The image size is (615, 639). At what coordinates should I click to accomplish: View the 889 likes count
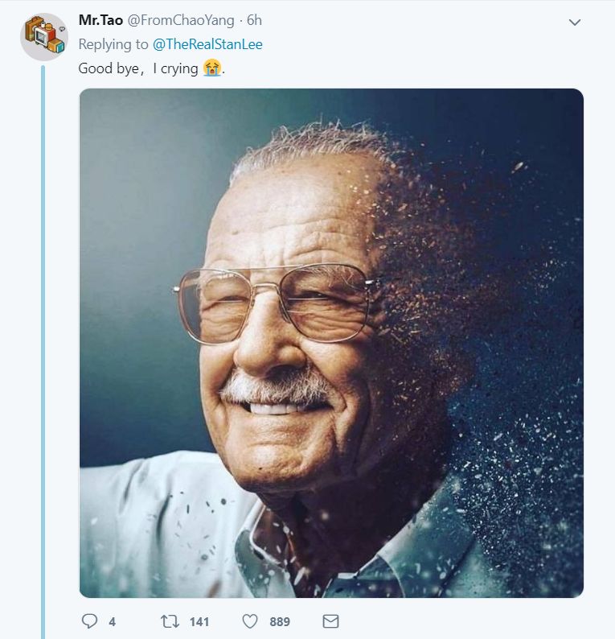pos(280,621)
